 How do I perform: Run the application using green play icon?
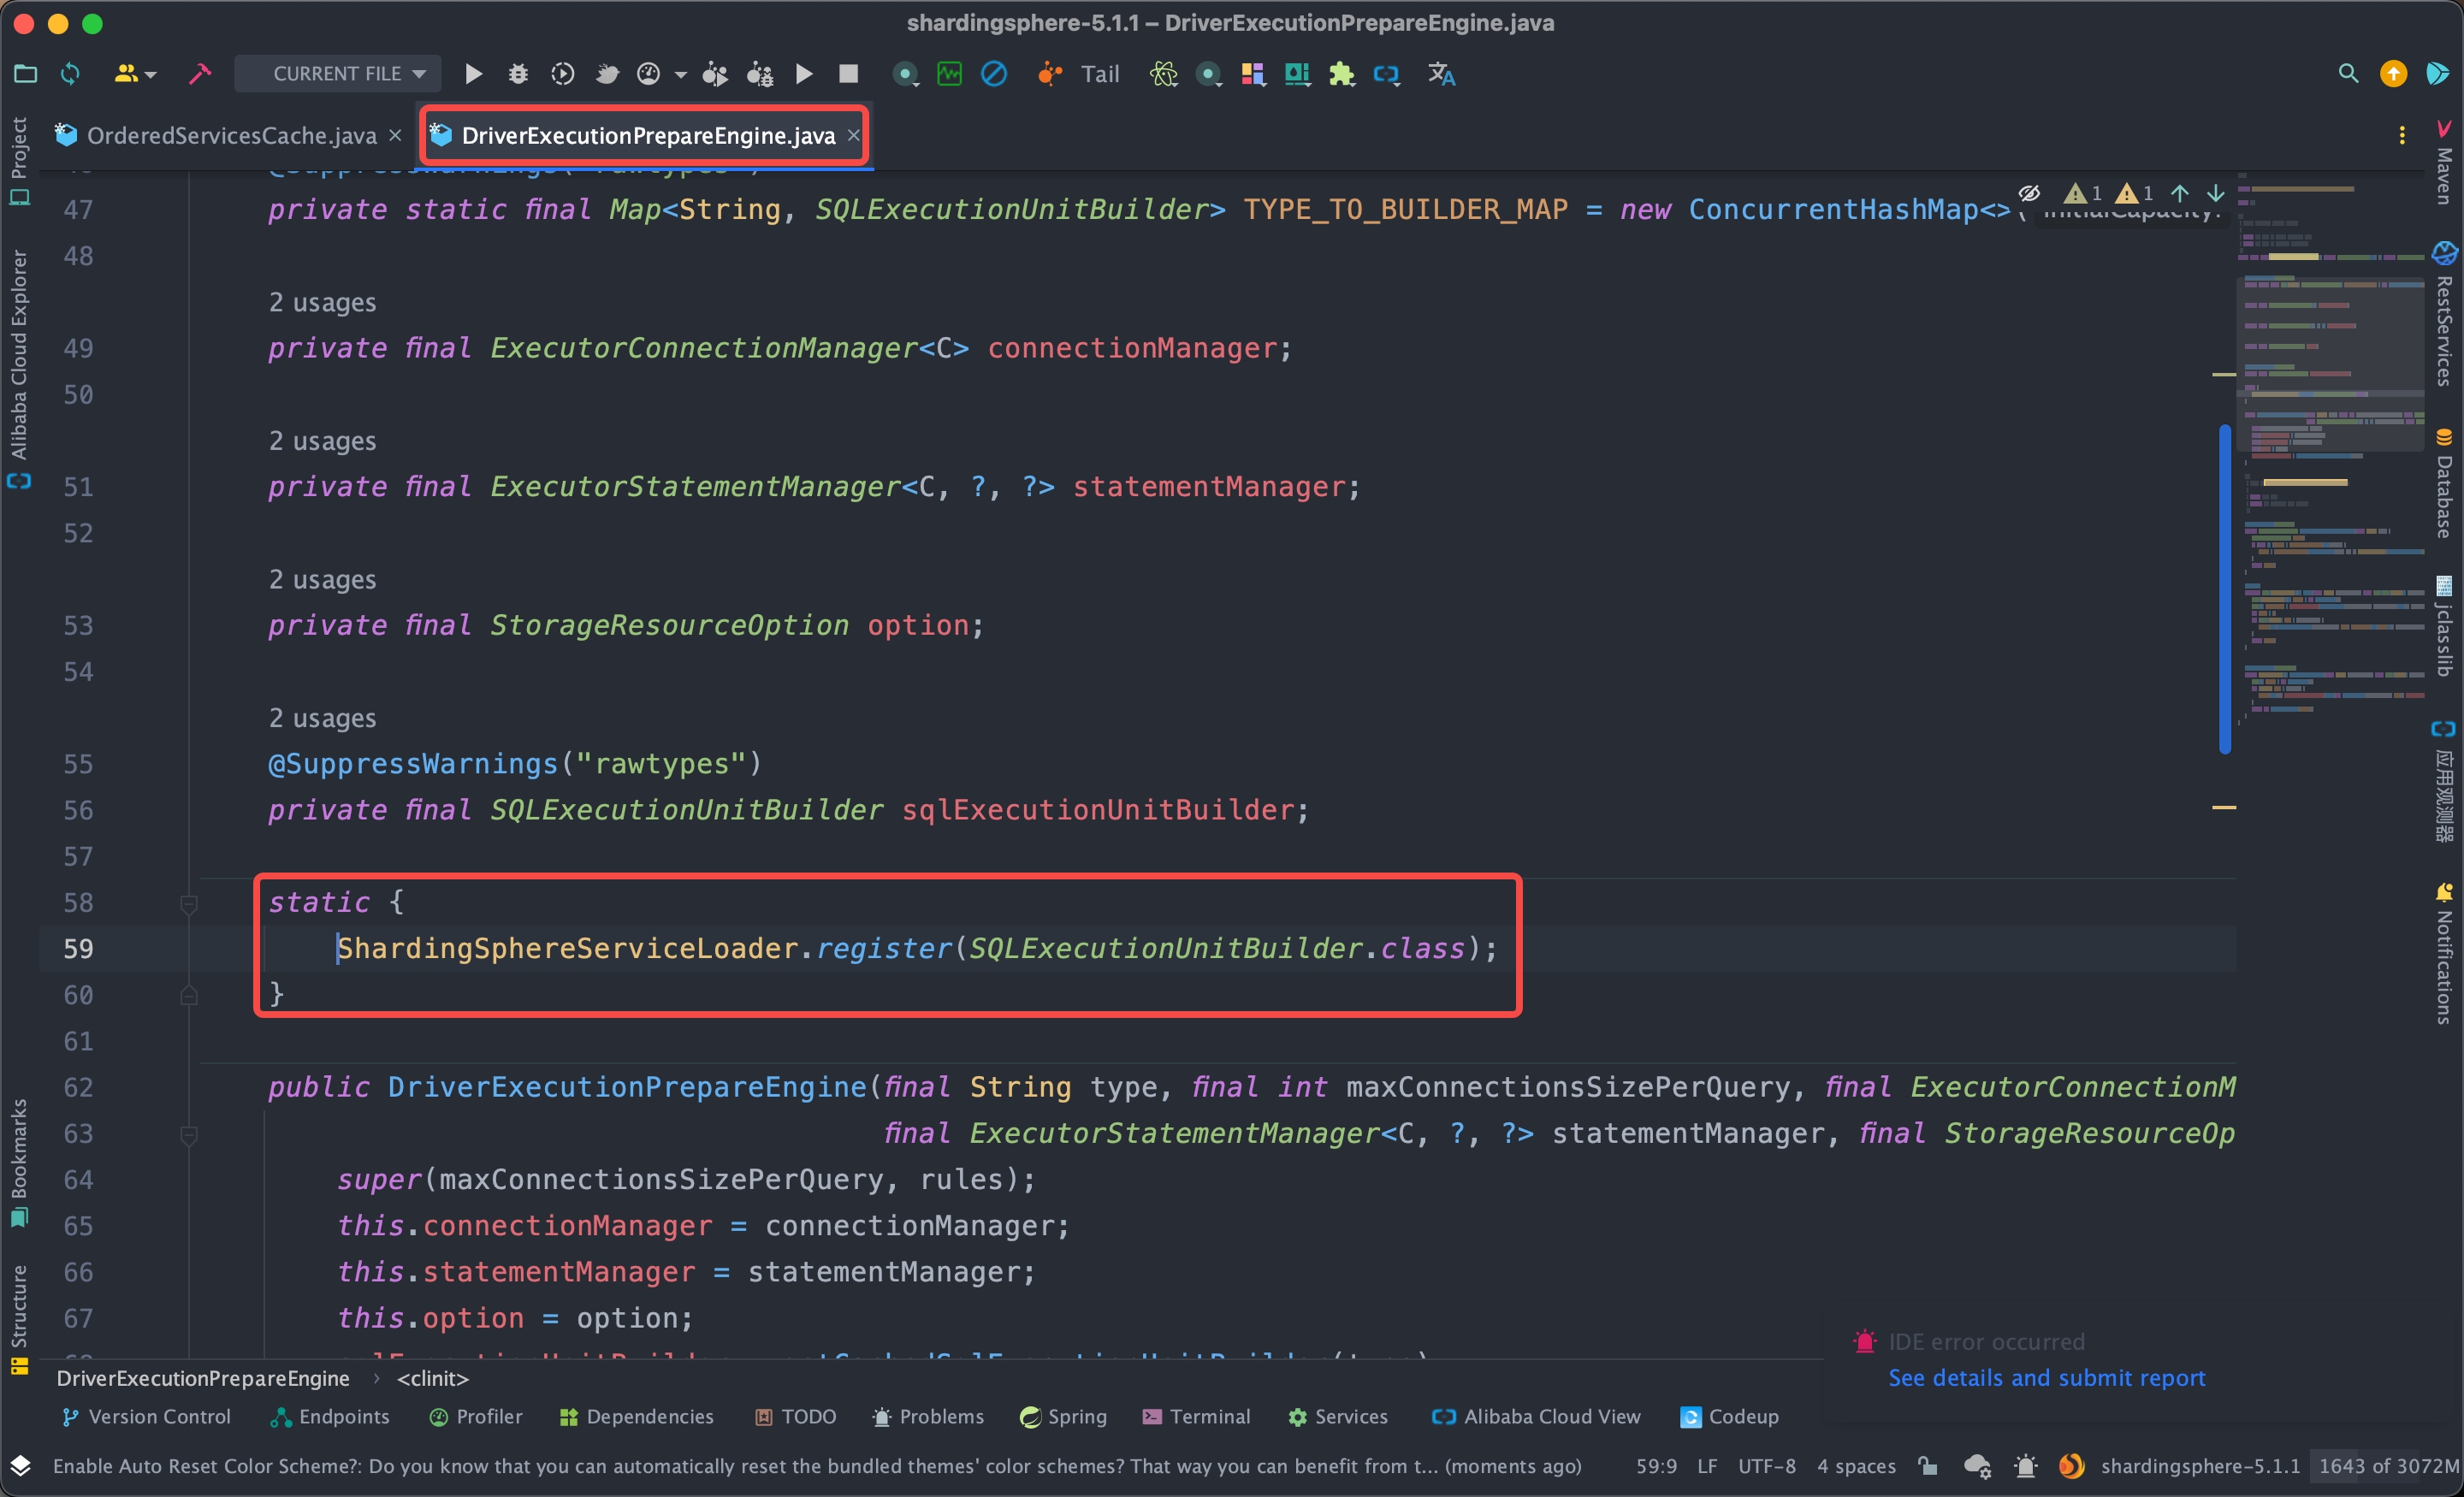(472, 73)
